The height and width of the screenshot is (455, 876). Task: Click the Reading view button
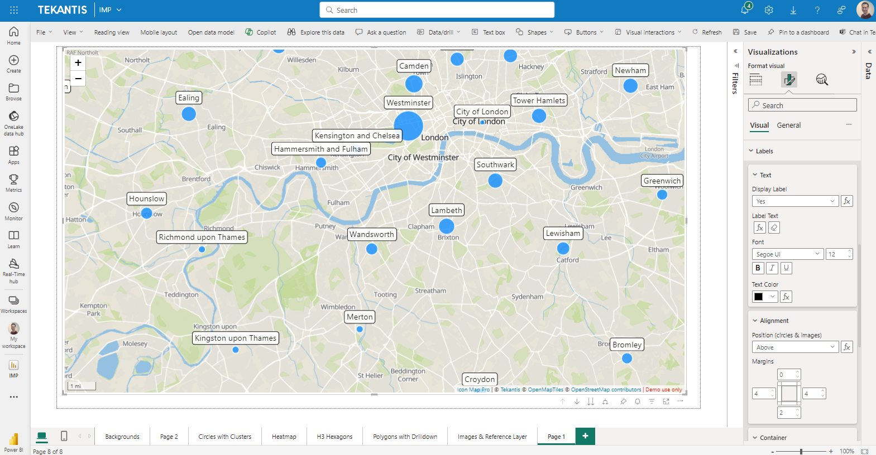(x=112, y=32)
